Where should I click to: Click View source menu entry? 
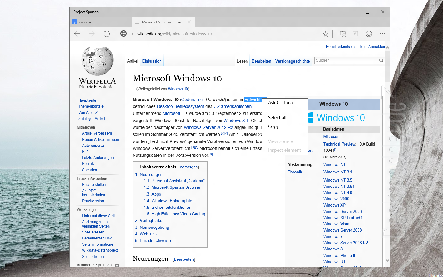tap(281, 141)
